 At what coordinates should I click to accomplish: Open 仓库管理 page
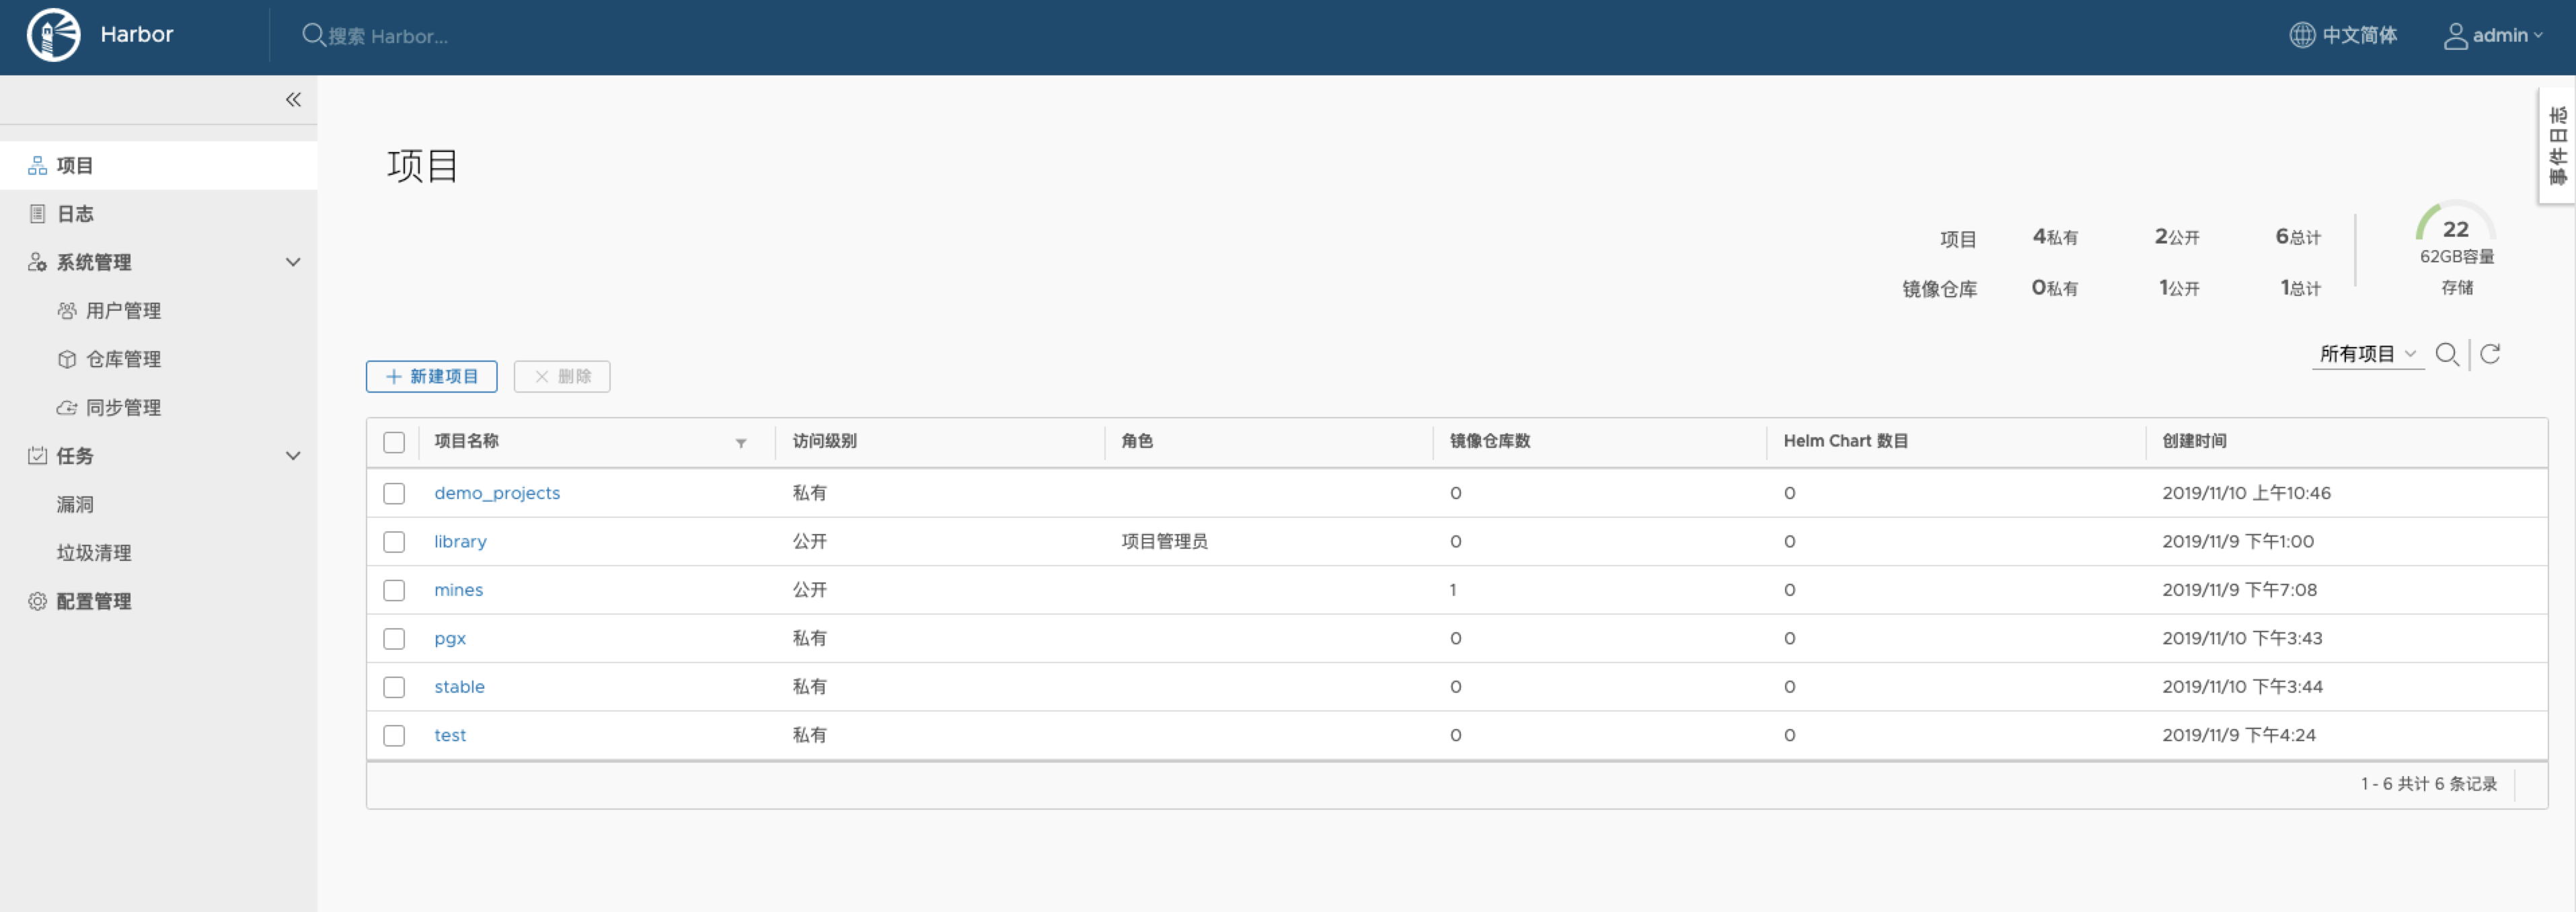[123, 359]
